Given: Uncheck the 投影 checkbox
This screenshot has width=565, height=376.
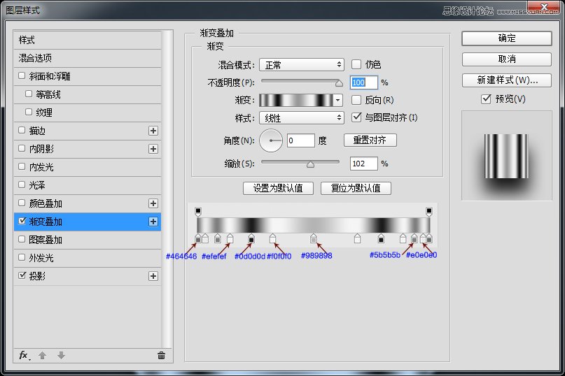Looking at the screenshot, I should [x=22, y=275].
